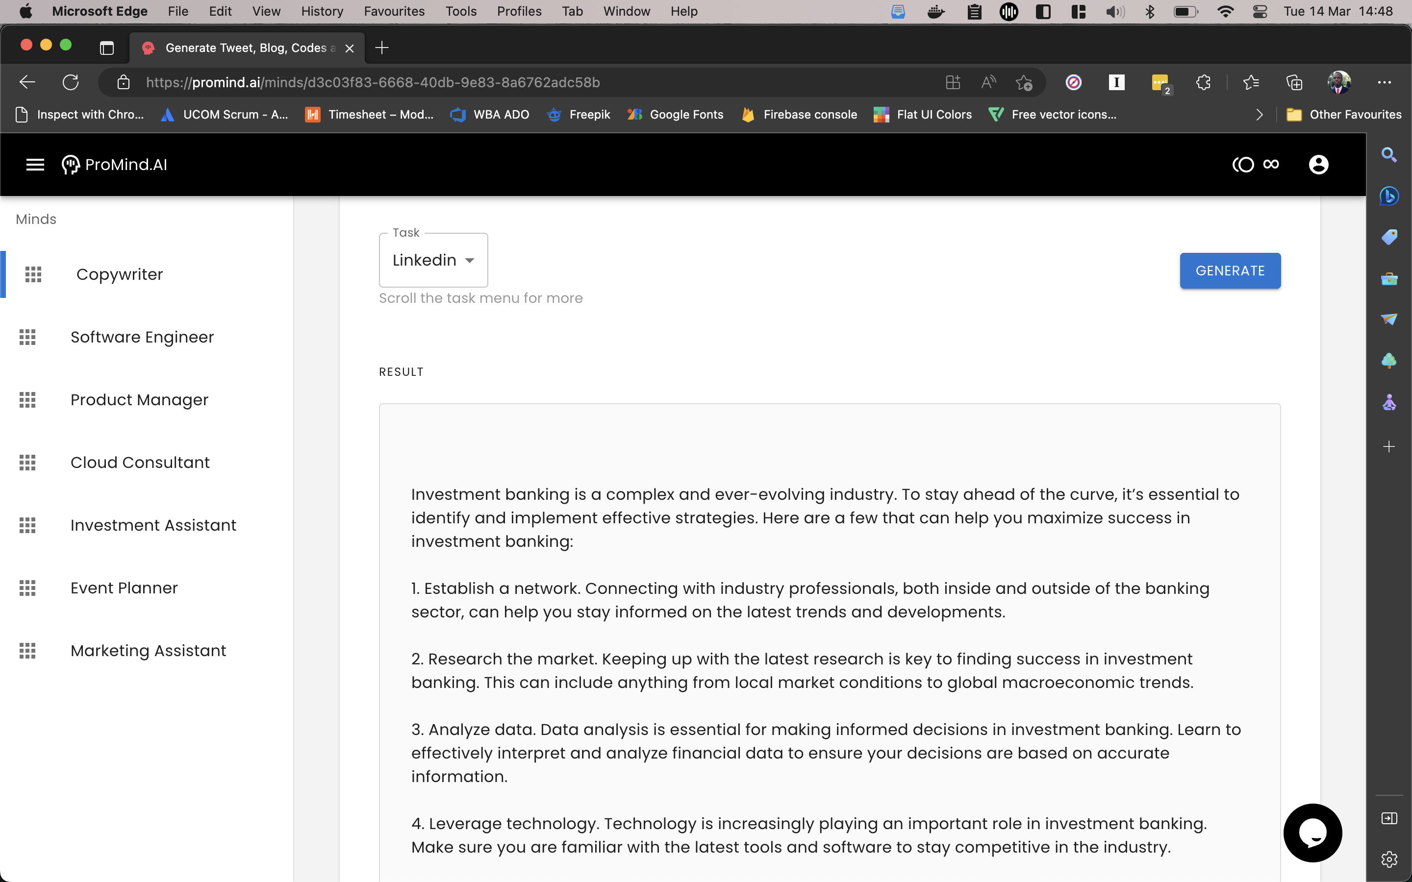This screenshot has height=882, width=1412.
Task: Open the Other Favourites folder
Action: [x=1344, y=115]
